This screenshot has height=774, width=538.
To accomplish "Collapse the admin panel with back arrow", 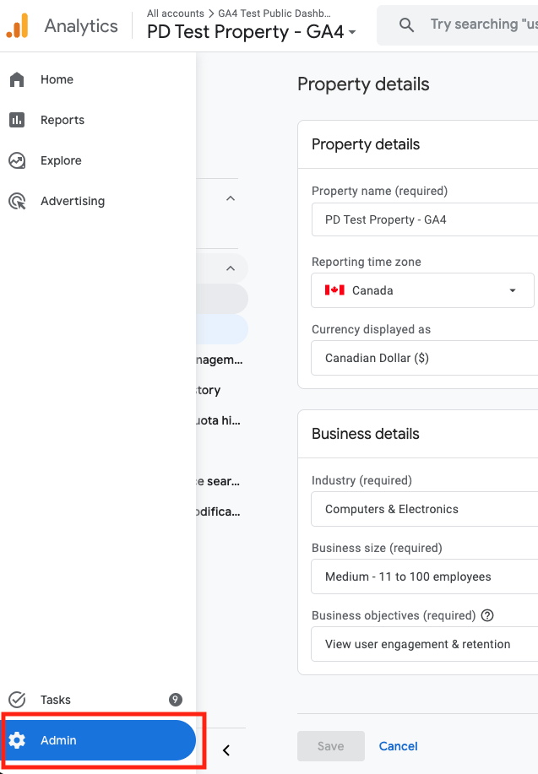I will (226, 750).
